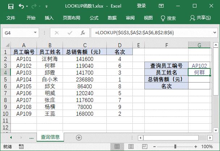This screenshot has height=151, width=220.
Task: Click the 员工编号 header cell
Action: [24, 52]
